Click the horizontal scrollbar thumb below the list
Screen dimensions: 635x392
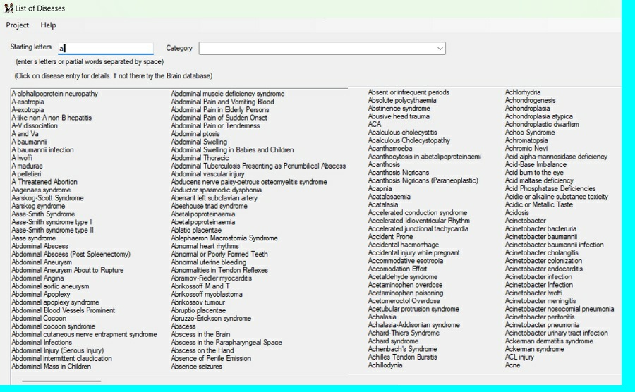(x=61, y=381)
